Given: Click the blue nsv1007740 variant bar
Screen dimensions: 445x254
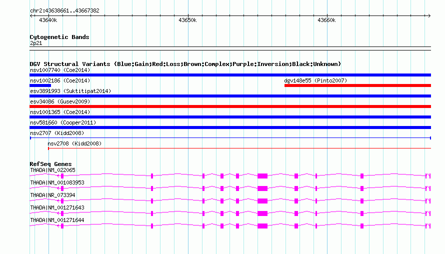Looking at the screenshot, I should pyautogui.click(x=230, y=75).
